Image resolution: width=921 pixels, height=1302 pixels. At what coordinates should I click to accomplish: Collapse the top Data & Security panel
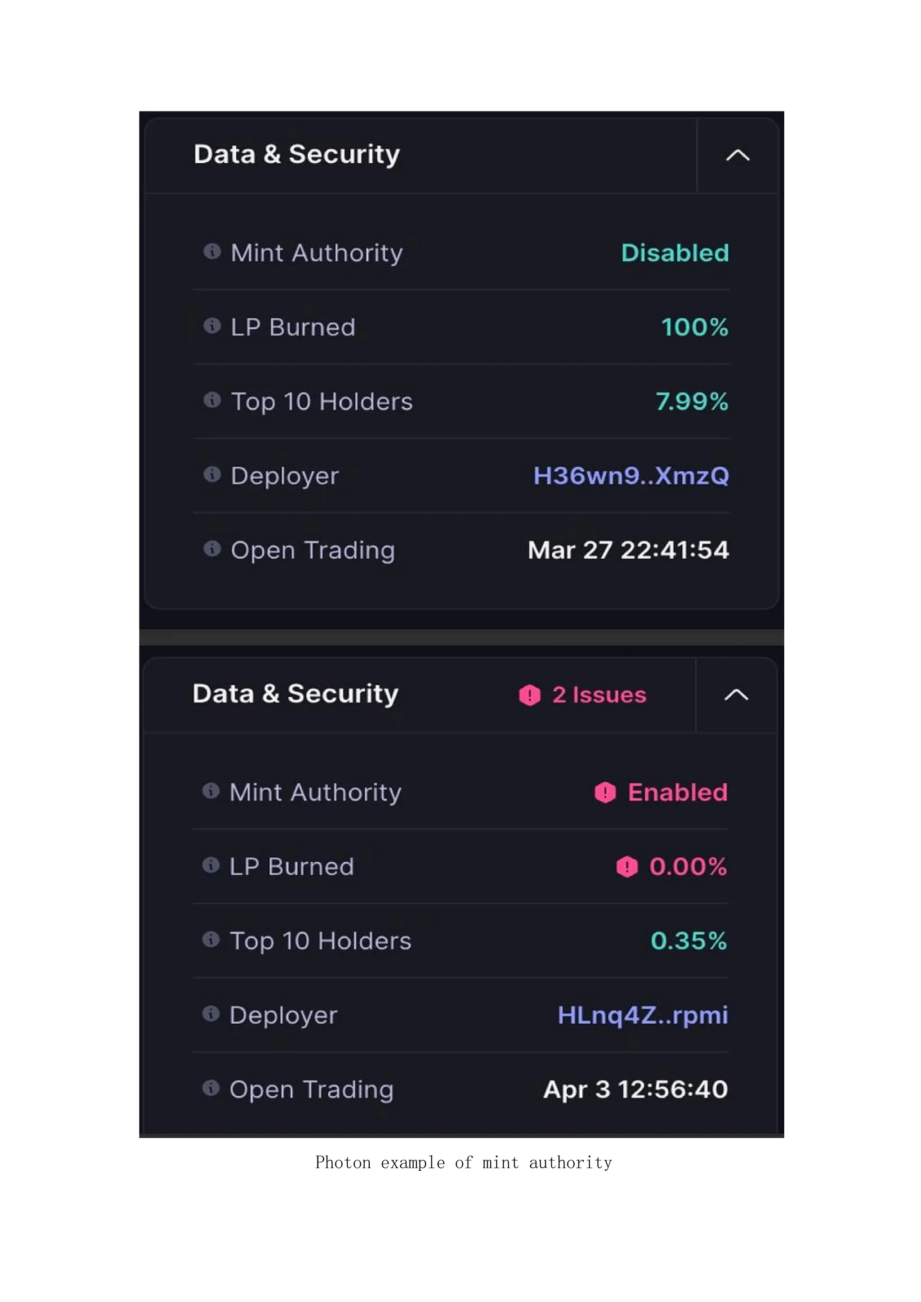(x=737, y=155)
